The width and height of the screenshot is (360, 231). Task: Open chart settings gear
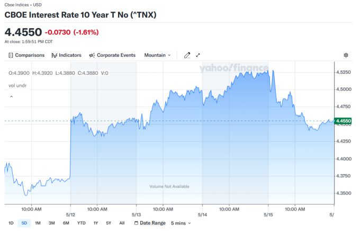click(346, 55)
